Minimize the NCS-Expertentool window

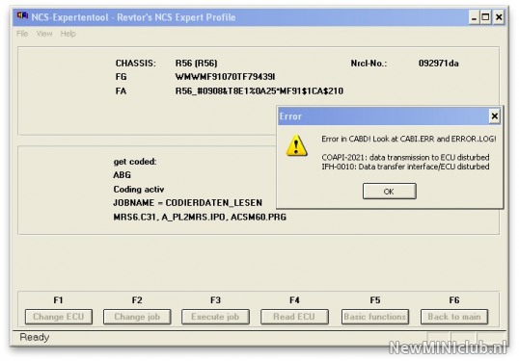pos(474,17)
